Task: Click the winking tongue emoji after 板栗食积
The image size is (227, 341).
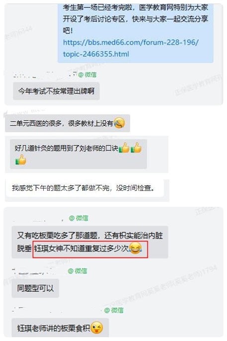Action: point(97,328)
